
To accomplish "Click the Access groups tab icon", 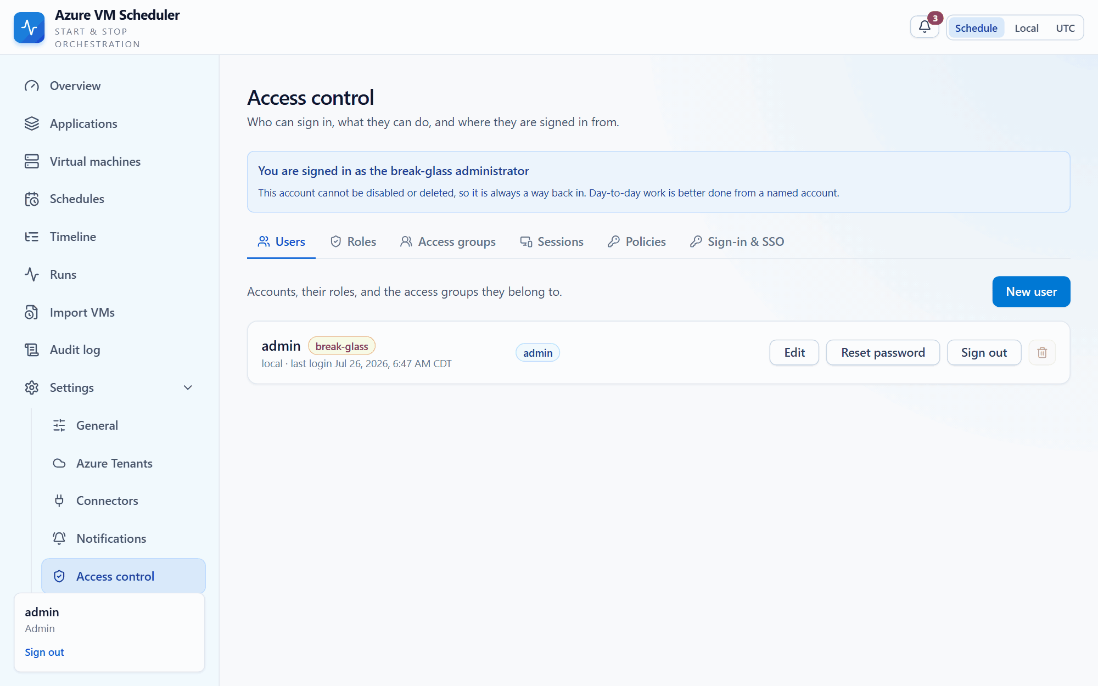I will point(406,241).
